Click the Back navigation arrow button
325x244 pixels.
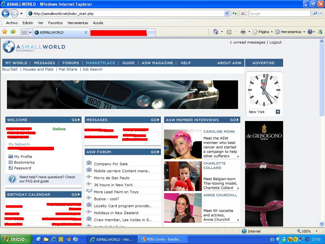[x=5, y=13]
